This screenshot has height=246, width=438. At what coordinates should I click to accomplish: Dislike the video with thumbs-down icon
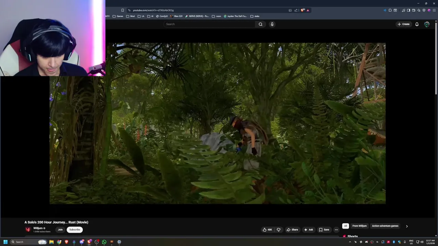279,230
